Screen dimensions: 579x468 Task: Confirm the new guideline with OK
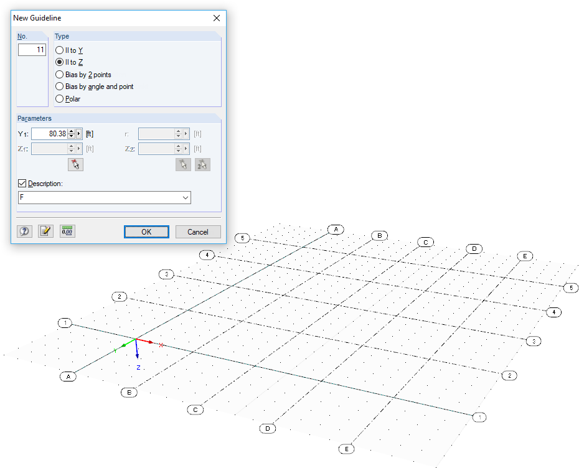click(146, 232)
